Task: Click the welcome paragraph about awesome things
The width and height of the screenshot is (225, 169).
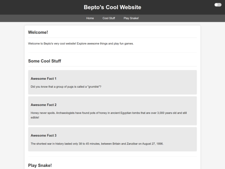Action: (81, 43)
